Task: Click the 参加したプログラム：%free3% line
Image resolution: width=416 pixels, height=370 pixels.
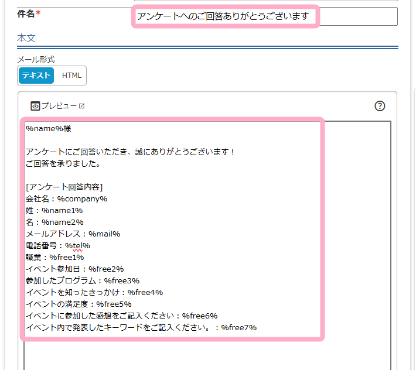Action: 83,280
